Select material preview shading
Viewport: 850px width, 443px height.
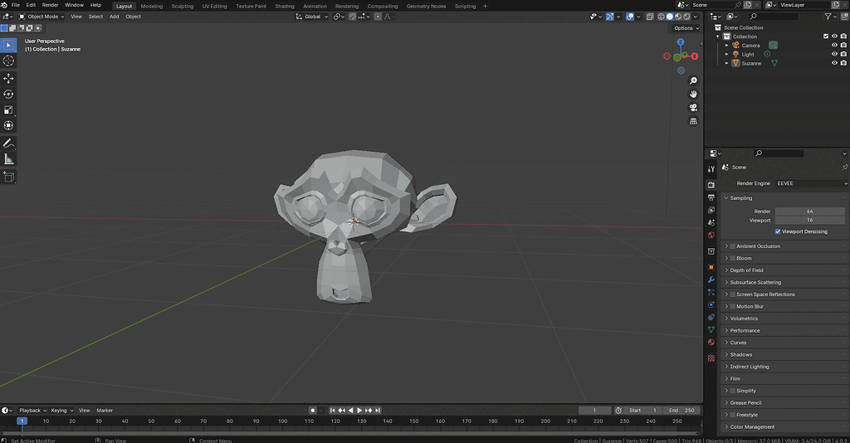[x=678, y=17]
